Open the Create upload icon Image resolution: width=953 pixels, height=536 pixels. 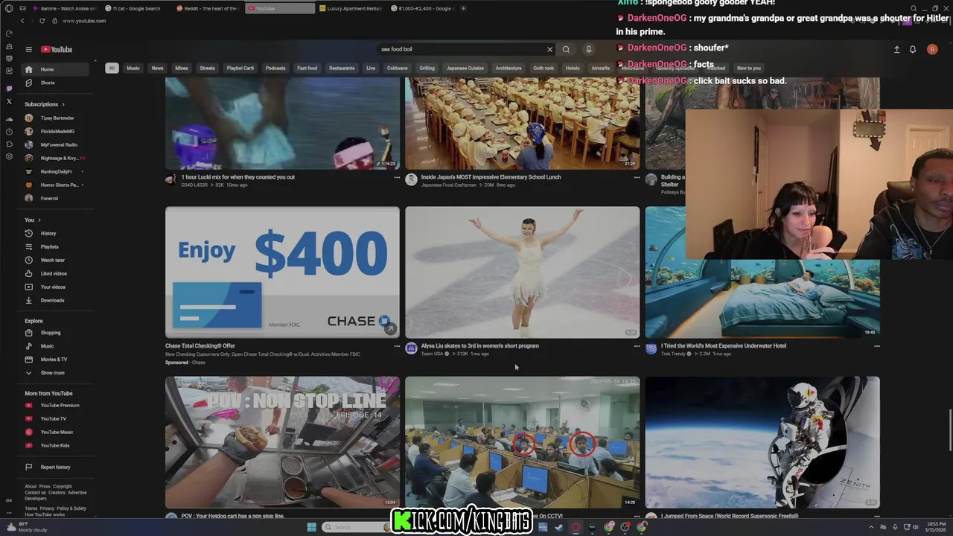click(896, 49)
